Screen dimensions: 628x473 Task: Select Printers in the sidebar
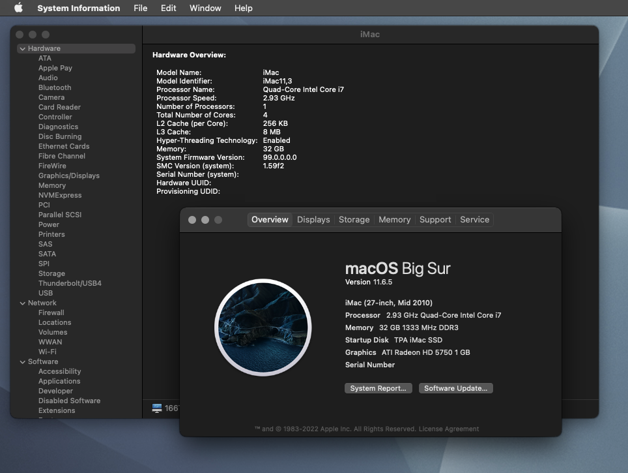pos(51,234)
